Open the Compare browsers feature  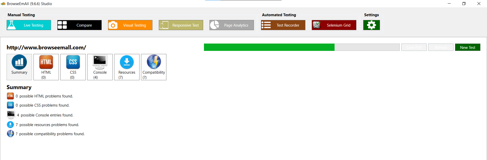79,25
